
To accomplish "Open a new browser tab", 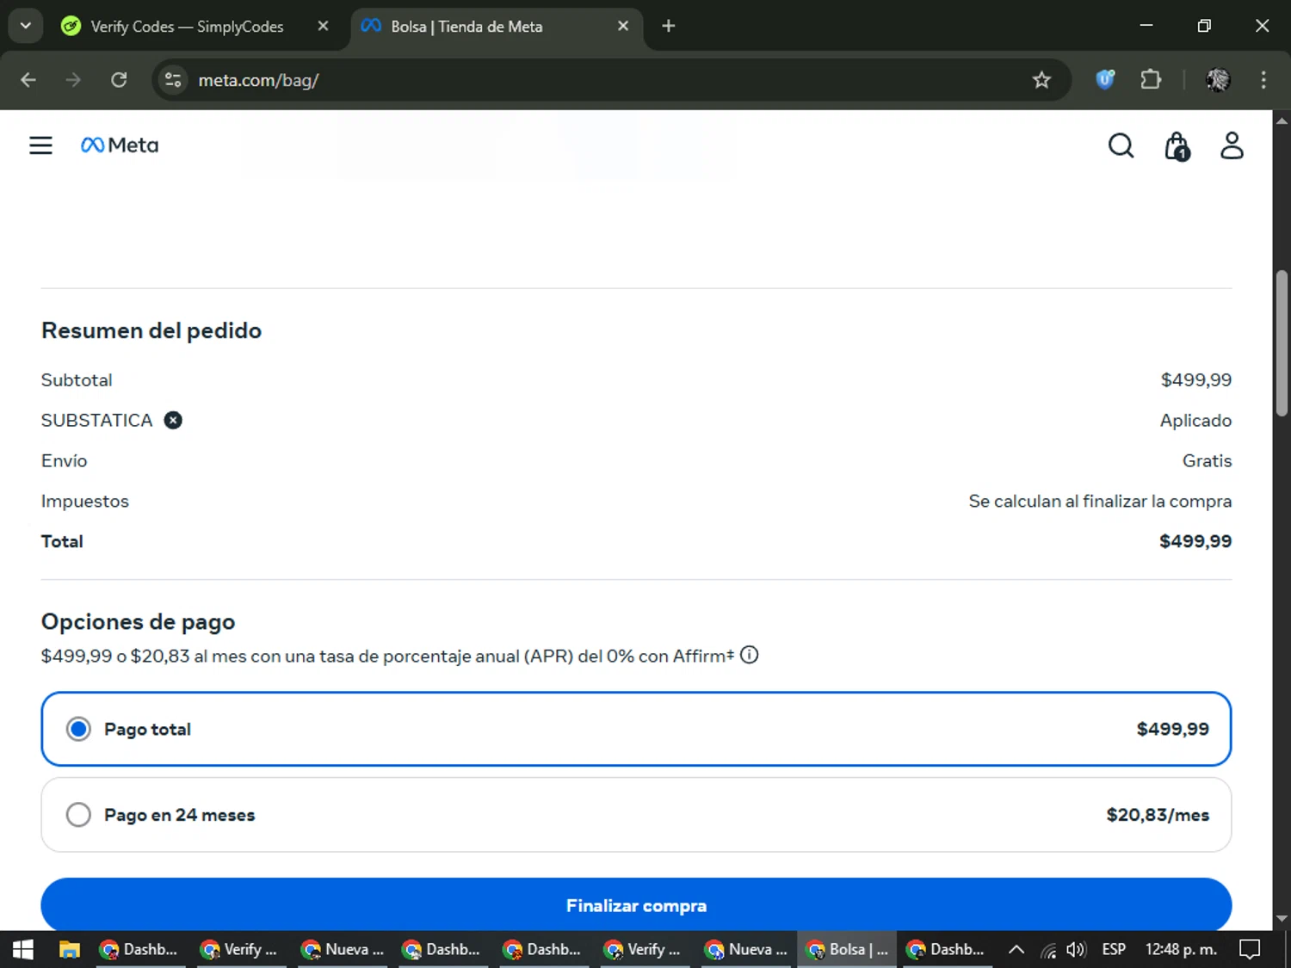I will point(669,26).
